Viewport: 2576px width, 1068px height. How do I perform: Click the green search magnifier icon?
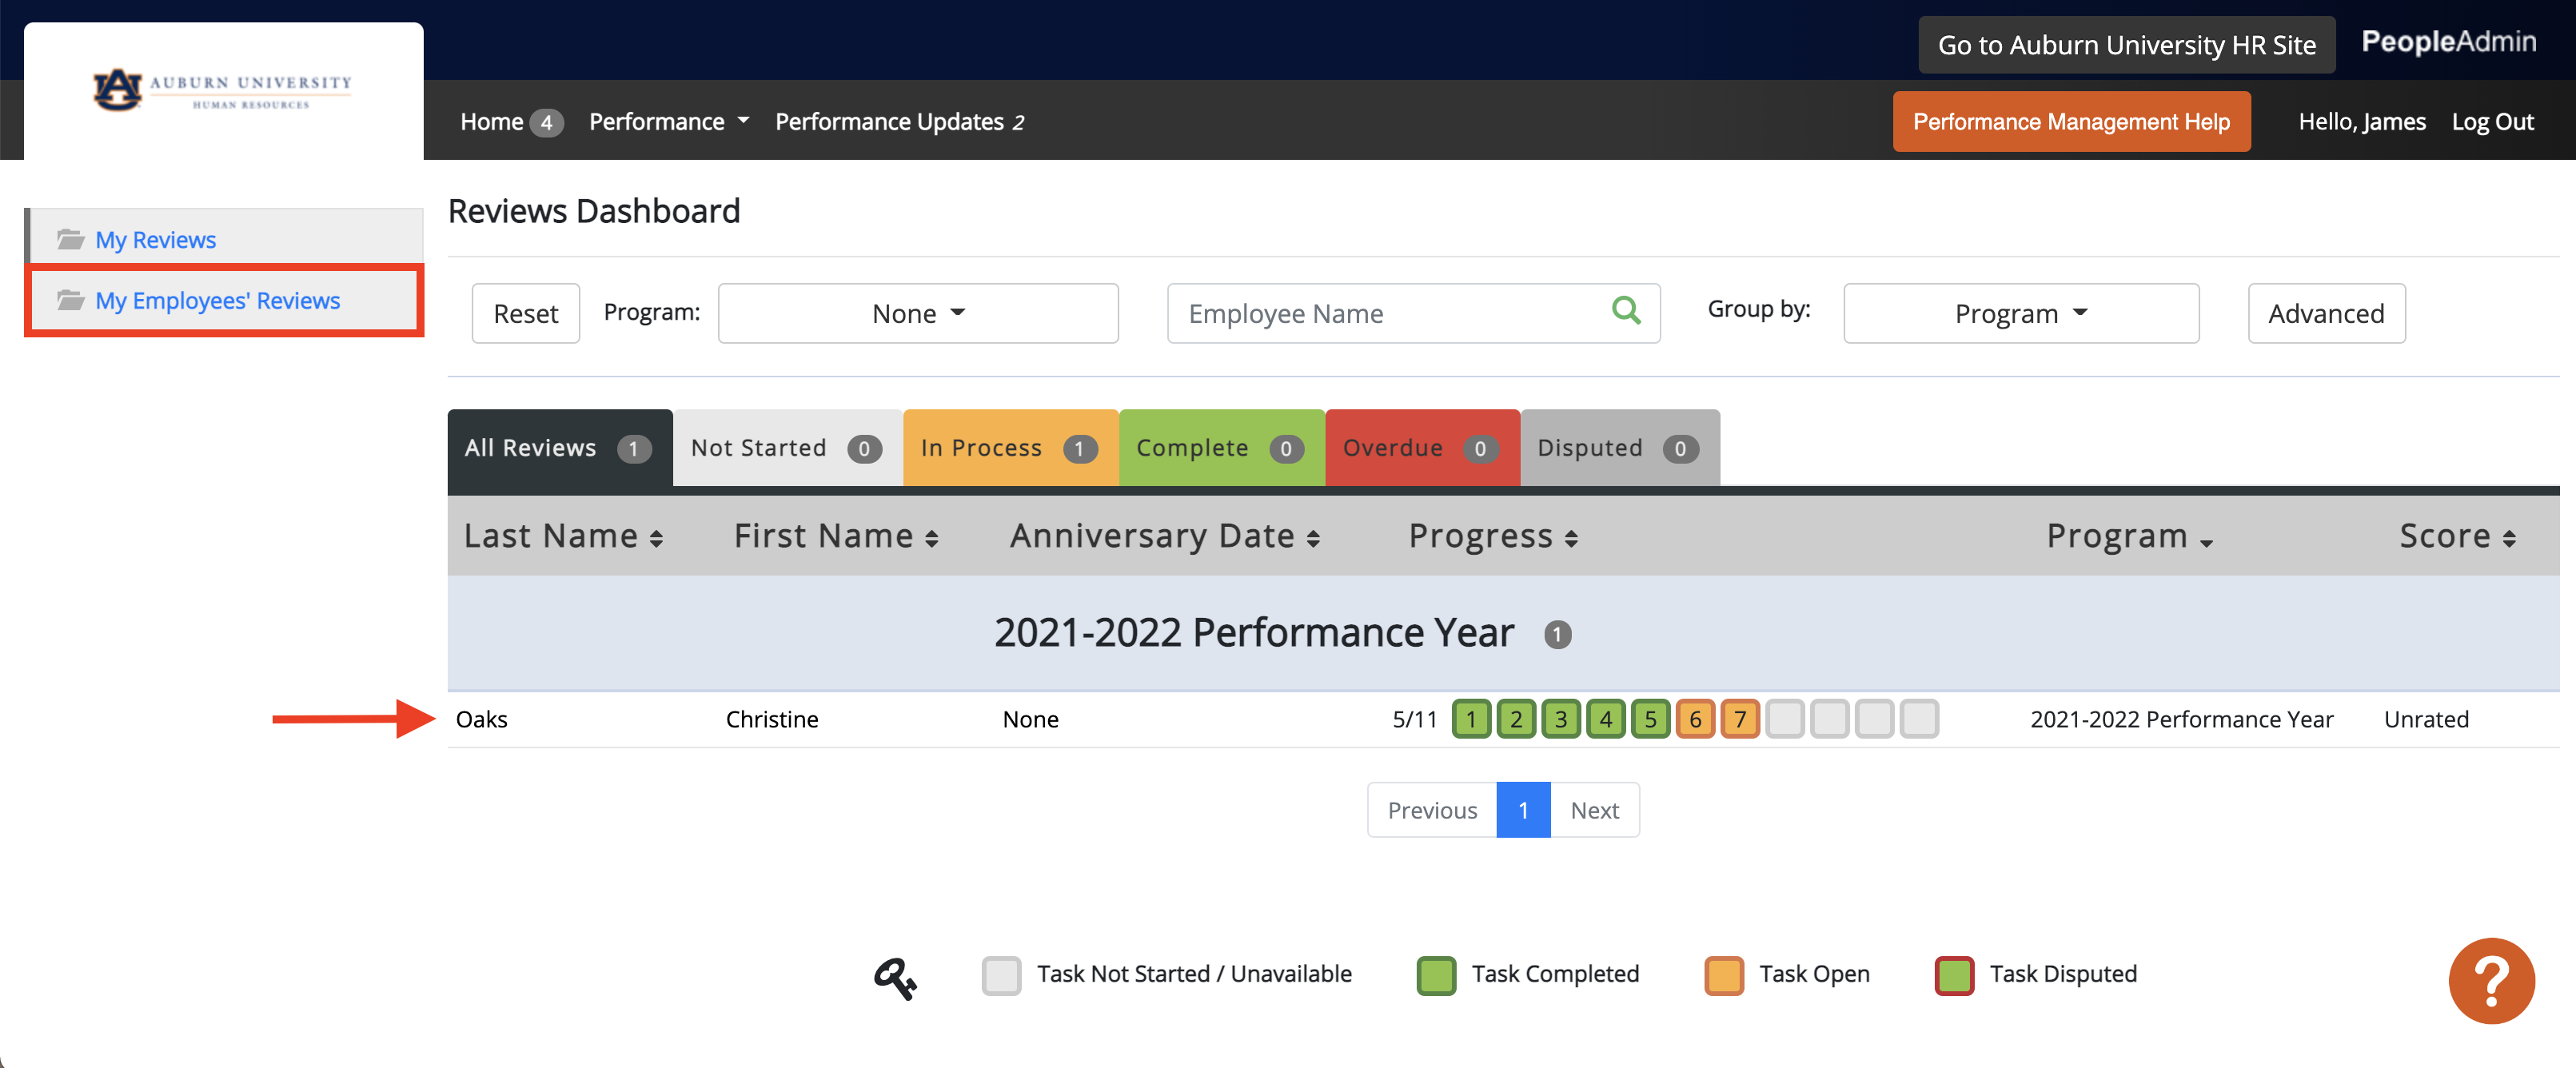point(1626,311)
